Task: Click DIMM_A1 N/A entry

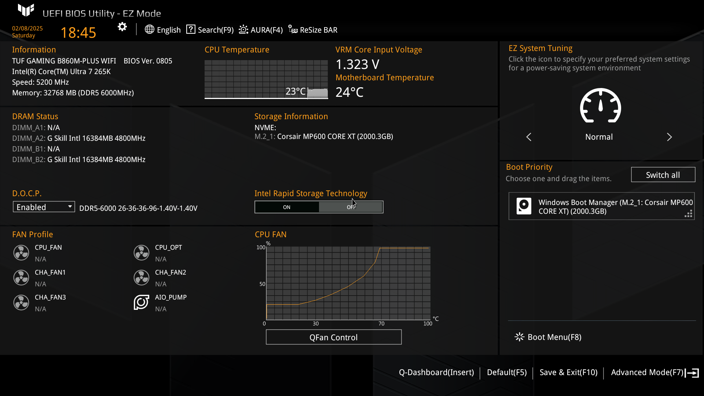Action: pos(36,128)
